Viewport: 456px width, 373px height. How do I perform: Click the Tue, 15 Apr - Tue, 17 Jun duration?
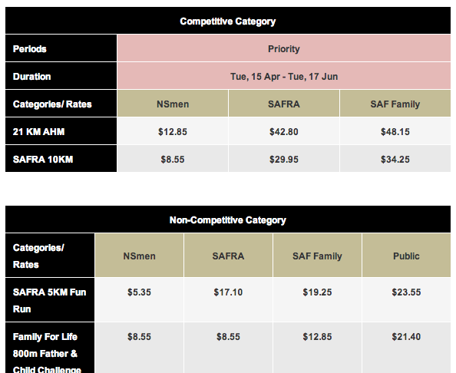pos(284,77)
